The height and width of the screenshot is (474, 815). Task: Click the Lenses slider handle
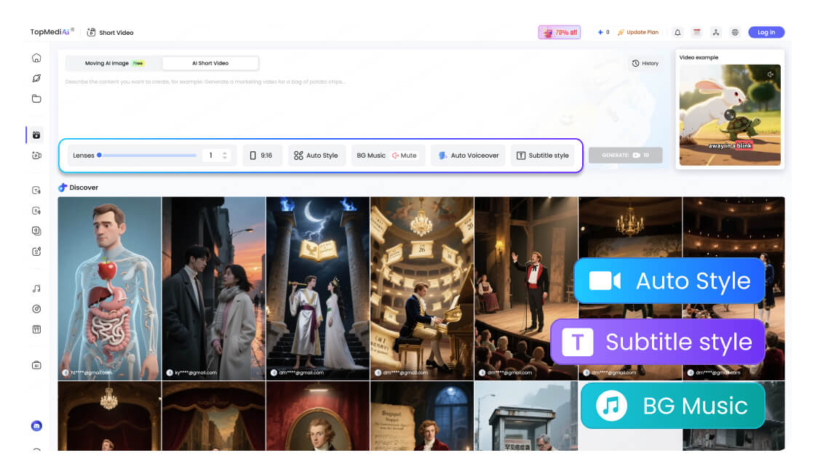[99, 155]
